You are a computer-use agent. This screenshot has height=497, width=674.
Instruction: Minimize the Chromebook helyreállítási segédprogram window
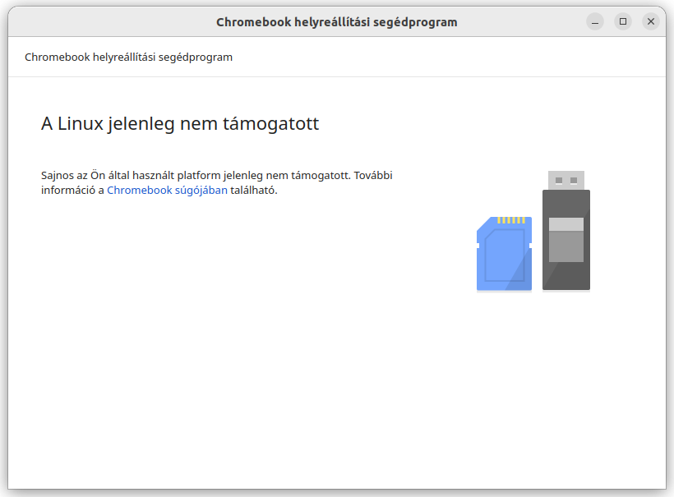click(595, 21)
